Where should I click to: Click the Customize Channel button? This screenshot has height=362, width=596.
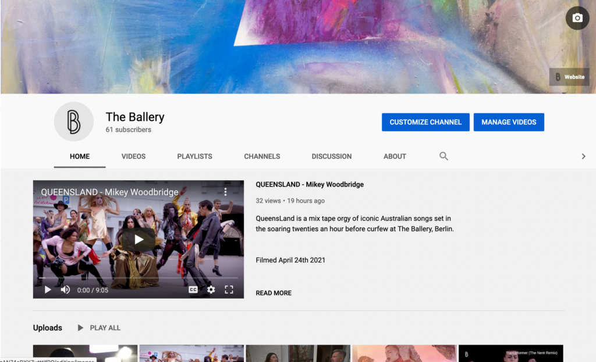(425, 122)
